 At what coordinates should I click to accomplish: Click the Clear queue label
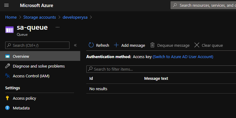coord(212,46)
